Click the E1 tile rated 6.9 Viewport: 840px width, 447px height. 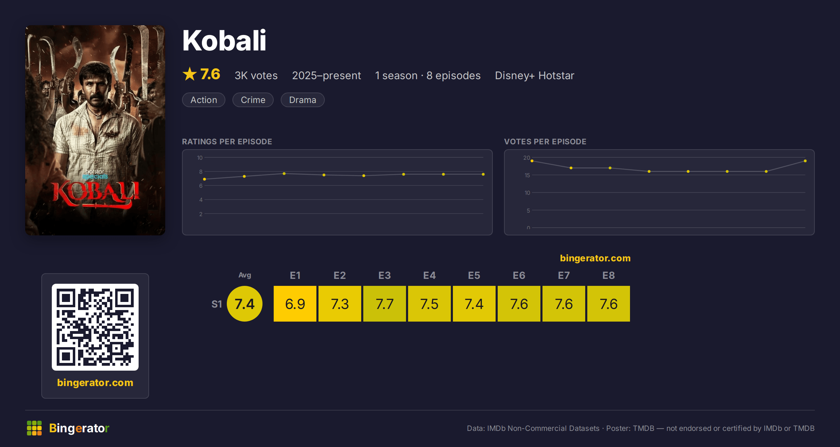pos(295,304)
